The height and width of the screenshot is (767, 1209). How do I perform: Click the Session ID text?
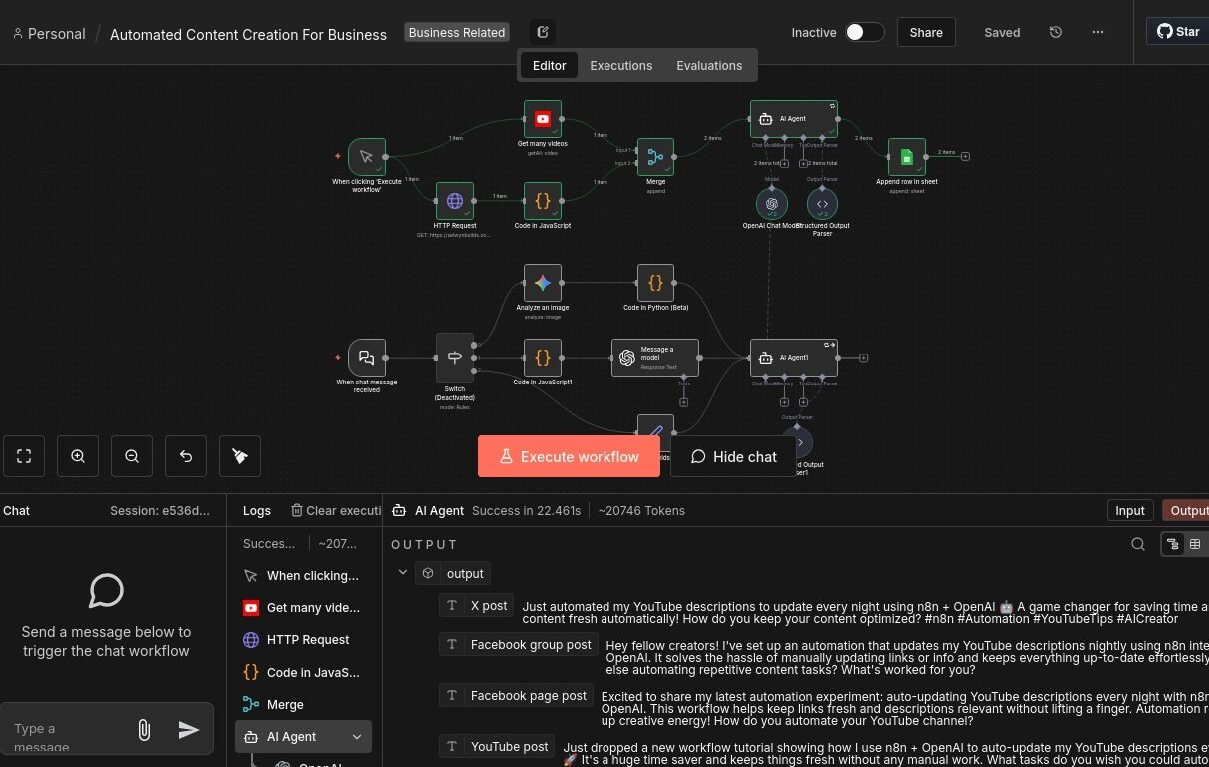tap(160, 510)
